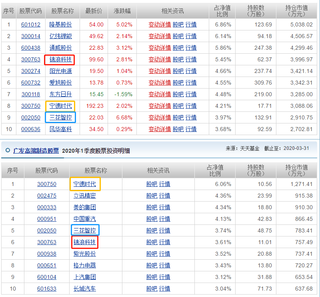
Task: Open 002050 link in the 2020 Q1 table
Action: pos(46,231)
